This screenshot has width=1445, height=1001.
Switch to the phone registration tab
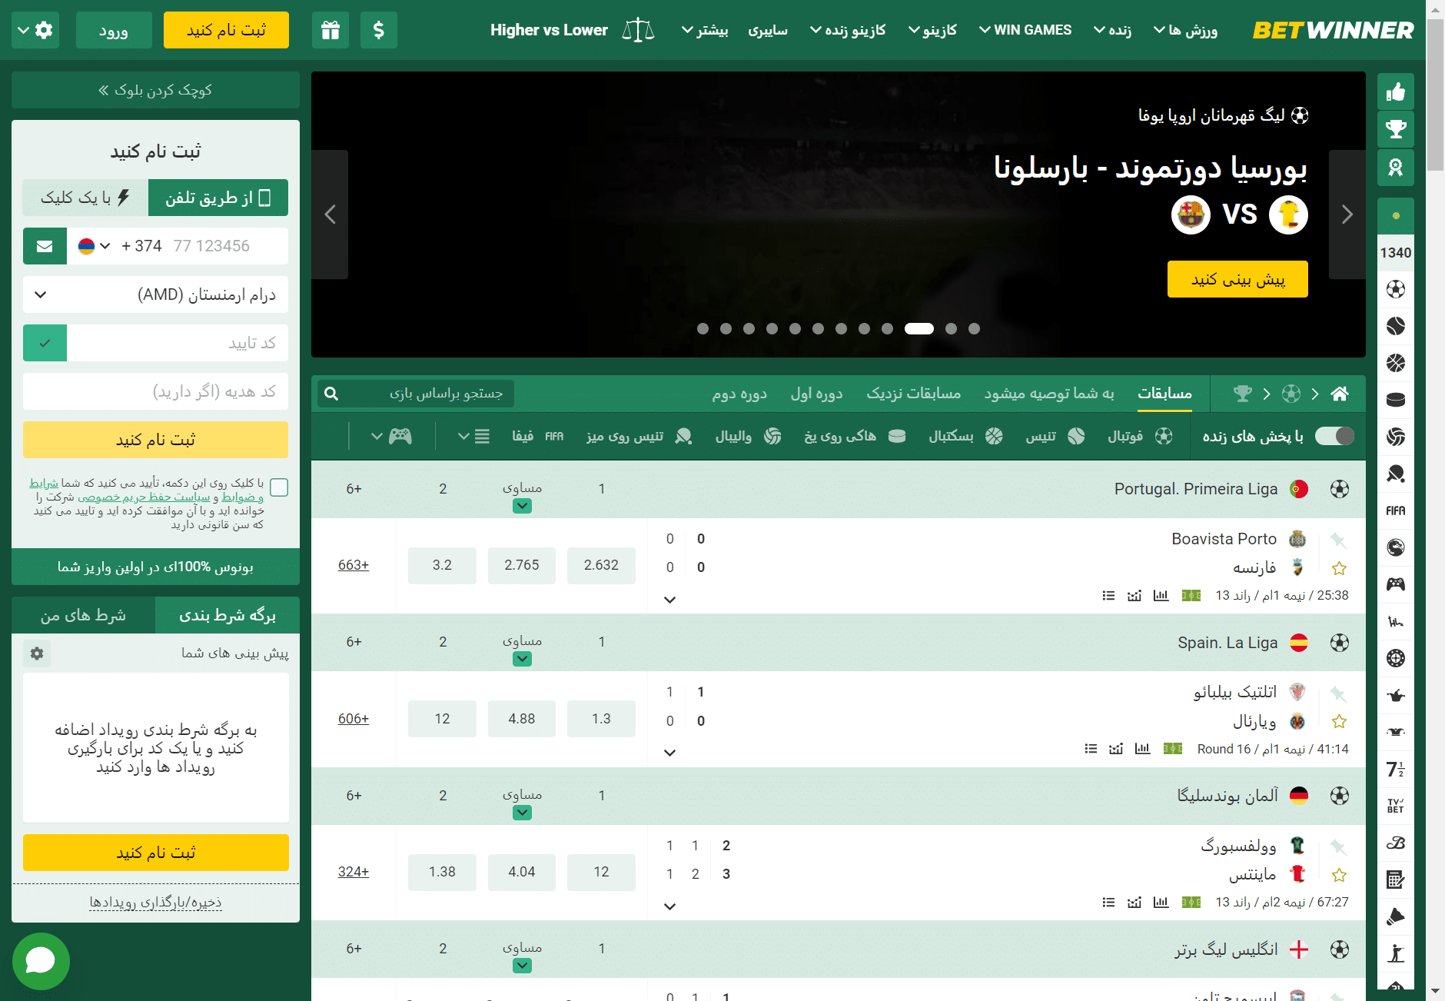[x=218, y=198]
